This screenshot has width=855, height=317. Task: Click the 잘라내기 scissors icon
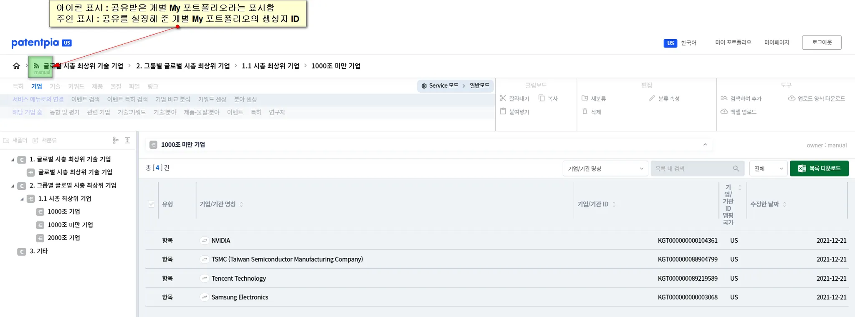pyautogui.click(x=503, y=98)
